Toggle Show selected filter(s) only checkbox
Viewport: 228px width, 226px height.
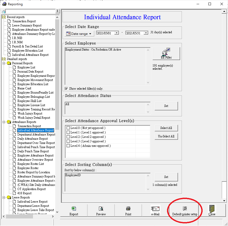coord(66,89)
